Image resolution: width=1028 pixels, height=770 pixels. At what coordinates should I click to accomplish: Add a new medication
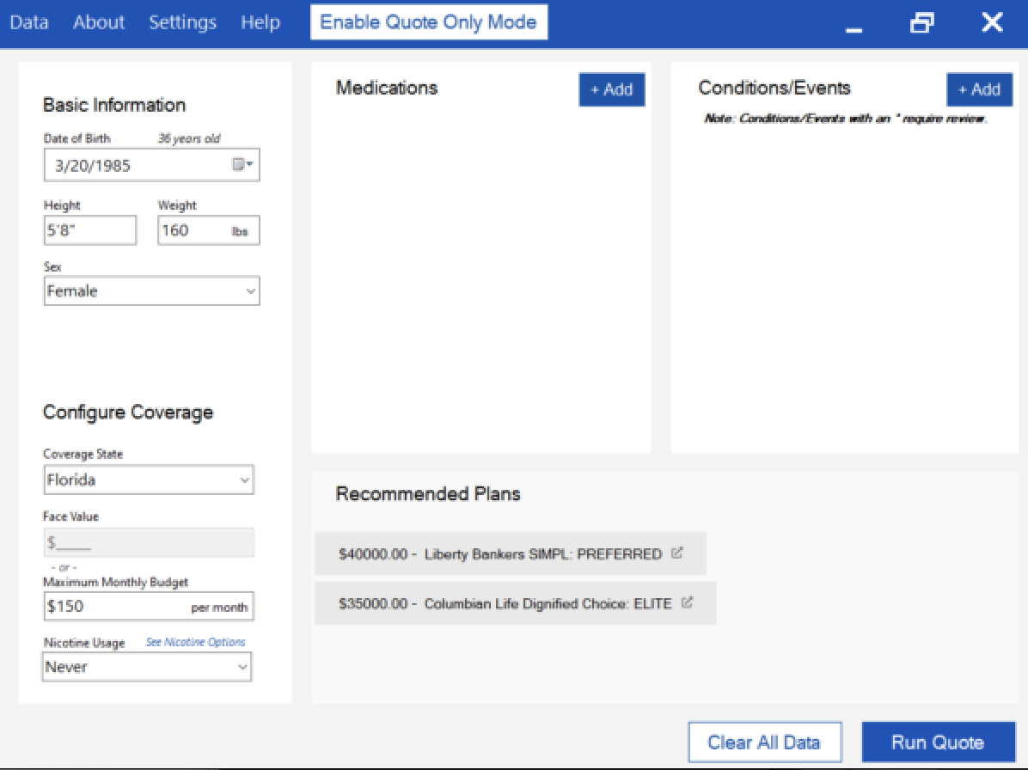click(611, 89)
